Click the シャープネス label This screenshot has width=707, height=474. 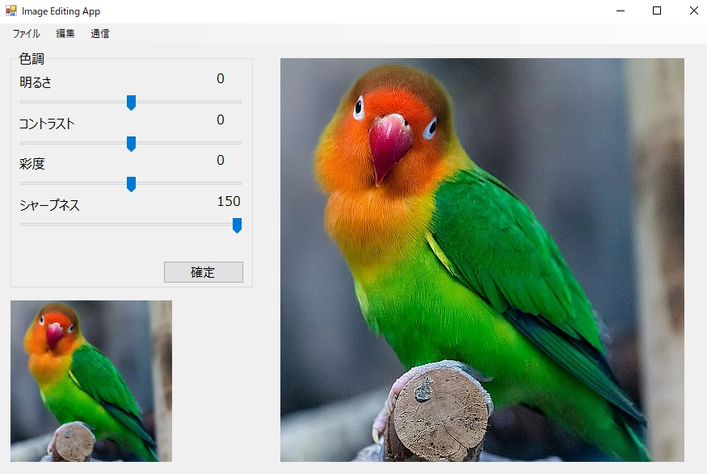tap(49, 205)
